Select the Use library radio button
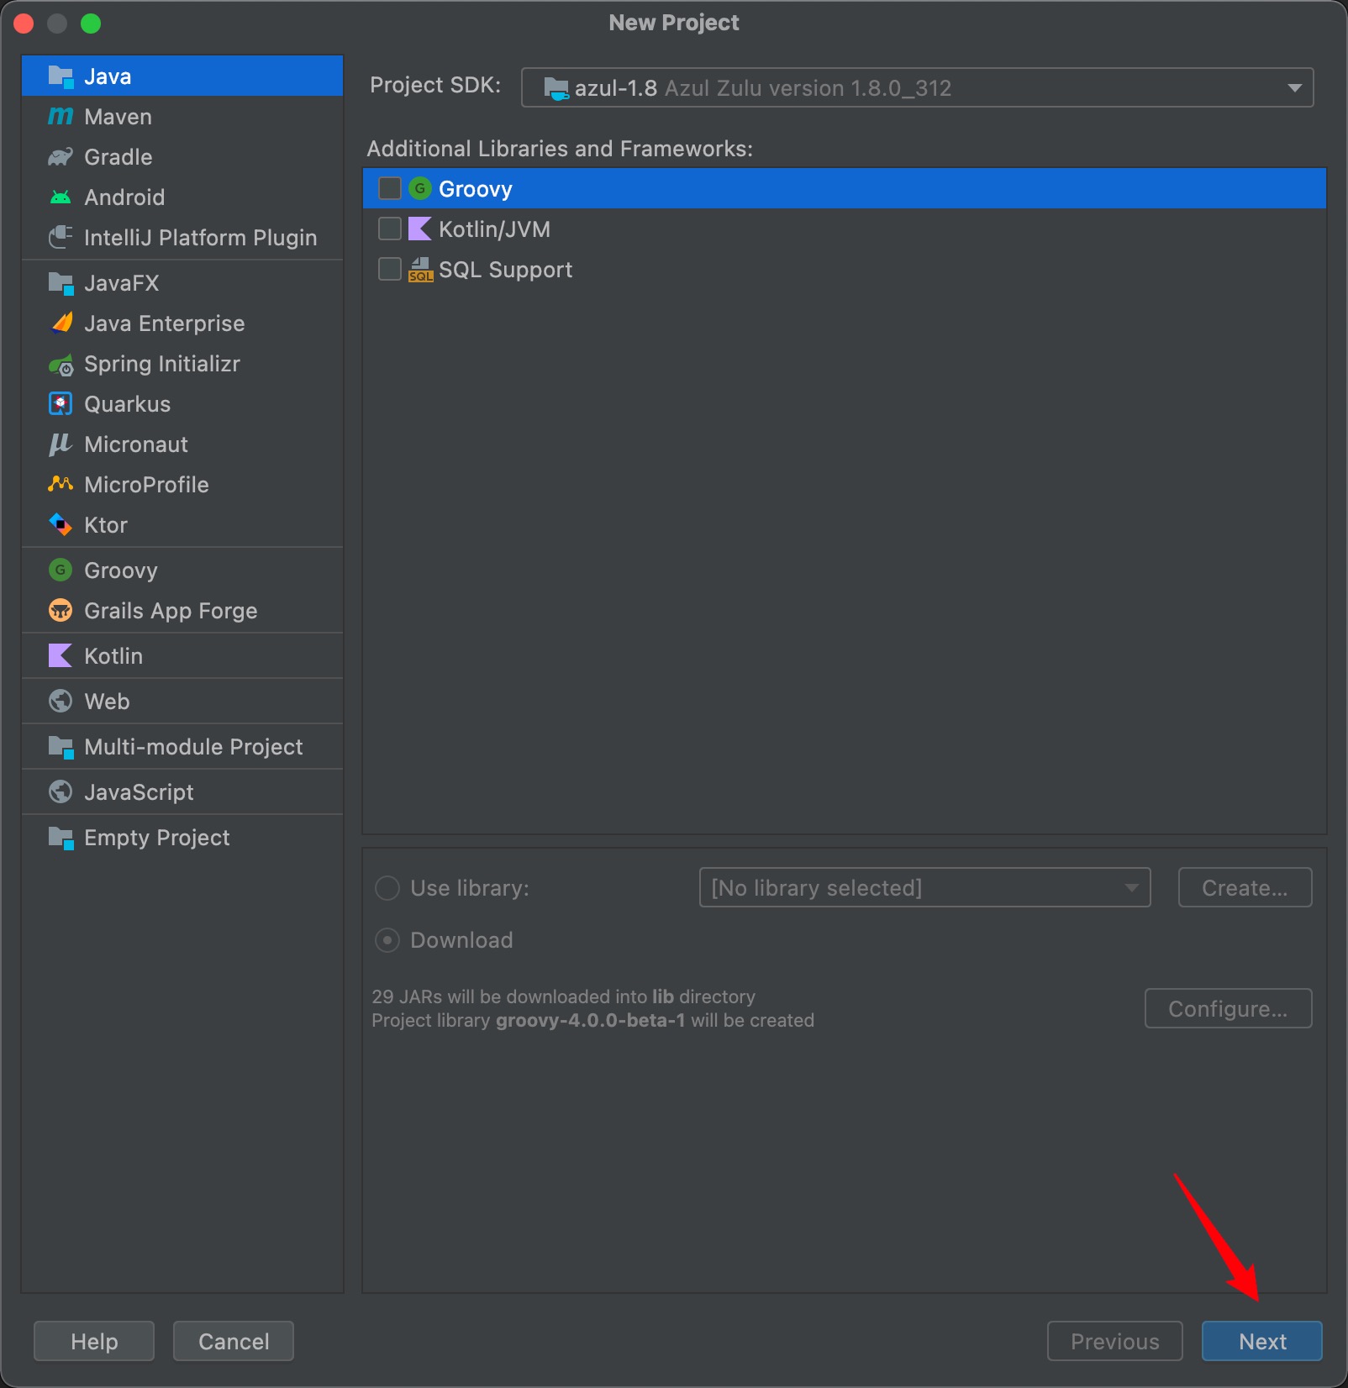 387,888
